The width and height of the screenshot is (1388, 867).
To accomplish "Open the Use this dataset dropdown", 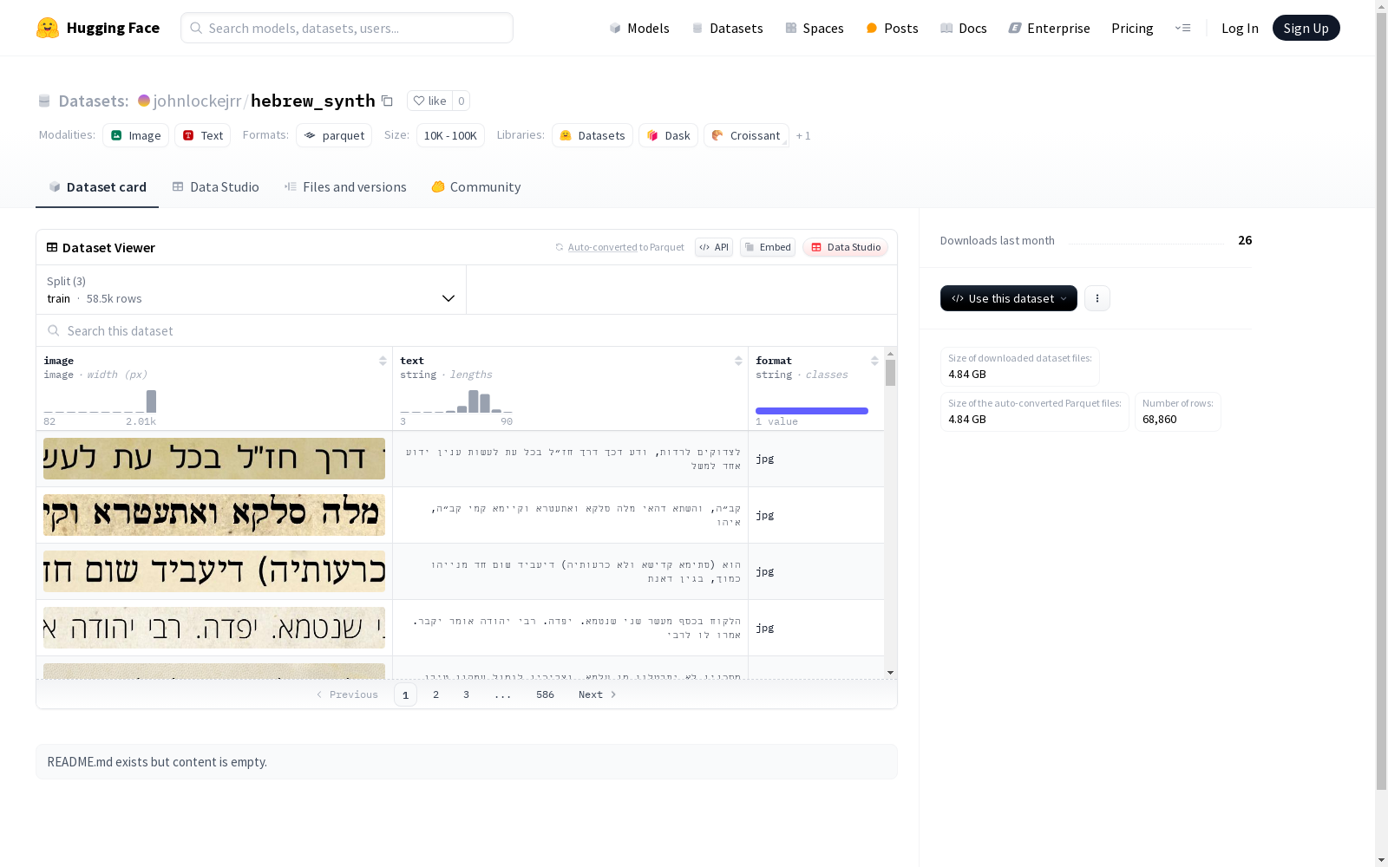I will [1009, 298].
